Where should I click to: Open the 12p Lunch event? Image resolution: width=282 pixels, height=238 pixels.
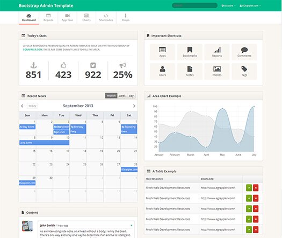click(x=61, y=132)
